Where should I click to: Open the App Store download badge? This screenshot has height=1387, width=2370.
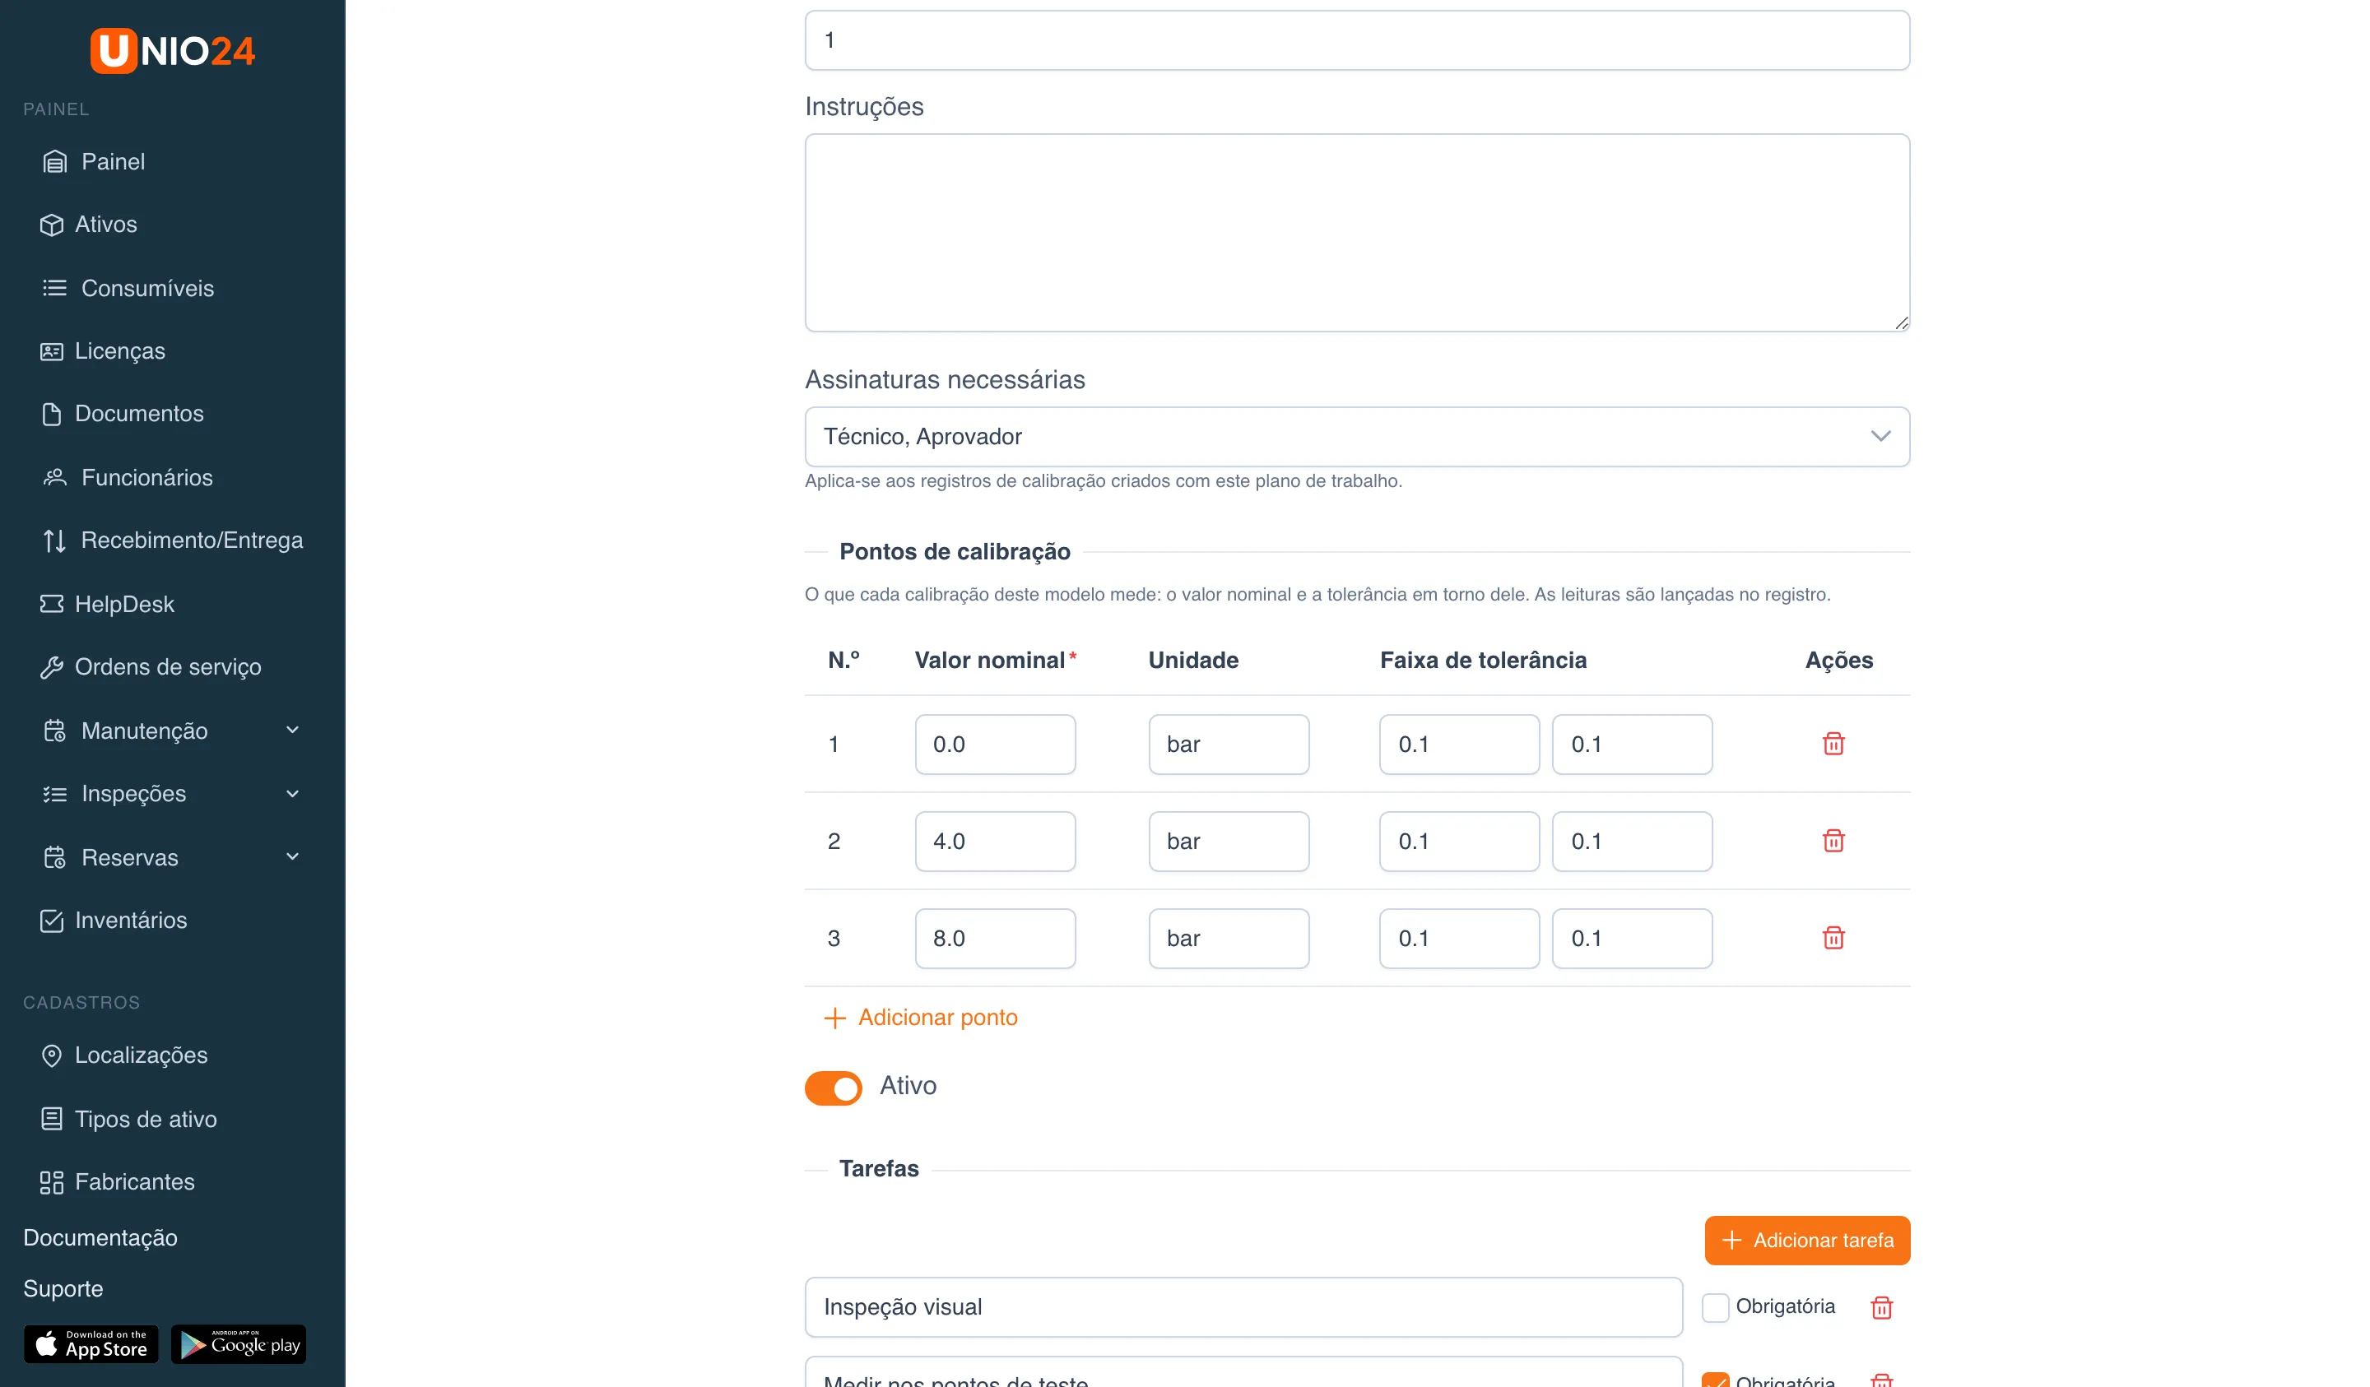tap(91, 1345)
